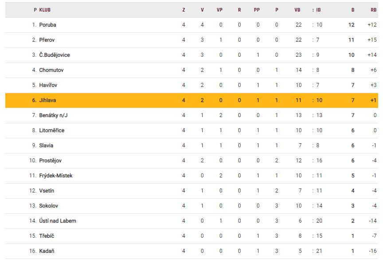This screenshot has height=263, width=383.
Task: Open the Litoměřice club link
Action: pyautogui.click(x=52, y=130)
